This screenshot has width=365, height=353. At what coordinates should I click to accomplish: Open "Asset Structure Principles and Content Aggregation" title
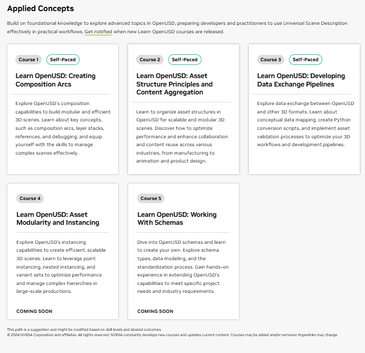pos(175,84)
